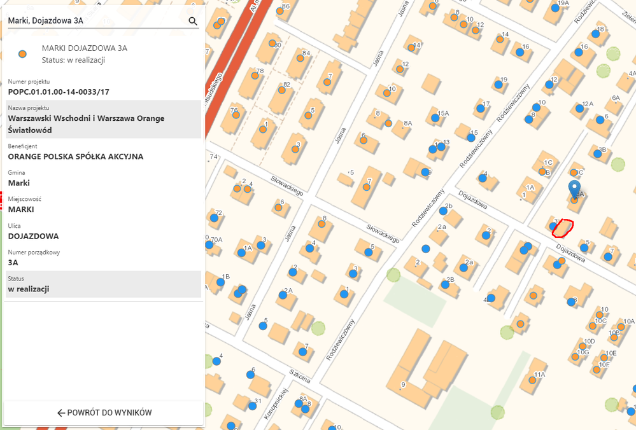This screenshot has width=636, height=430.
Task: Pick the orange marker at building 78
Action: click(x=255, y=75)
